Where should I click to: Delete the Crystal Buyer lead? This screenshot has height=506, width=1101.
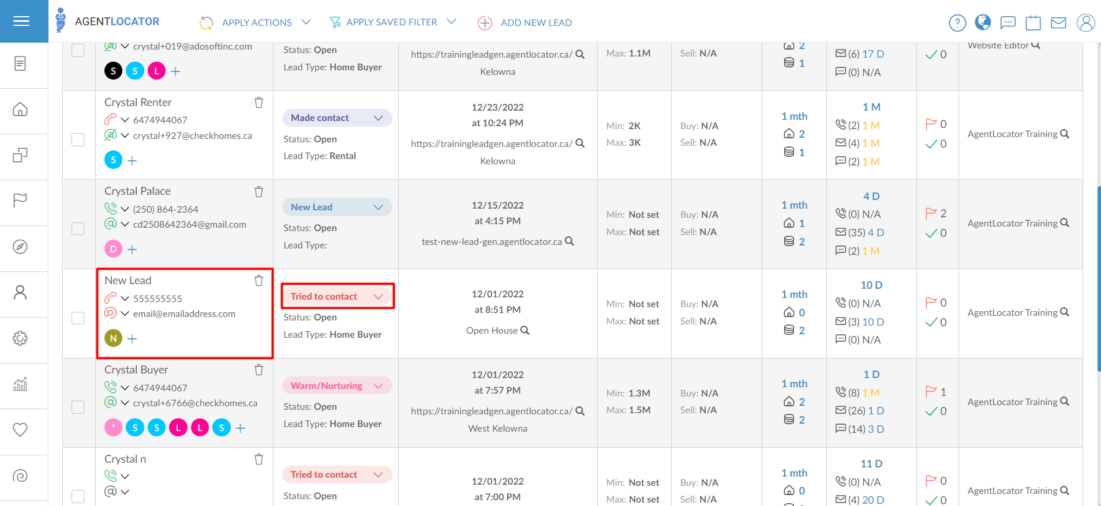(x=259, y=370)
